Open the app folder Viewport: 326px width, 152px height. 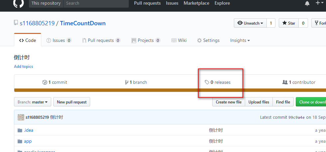(x=28, y=141)
